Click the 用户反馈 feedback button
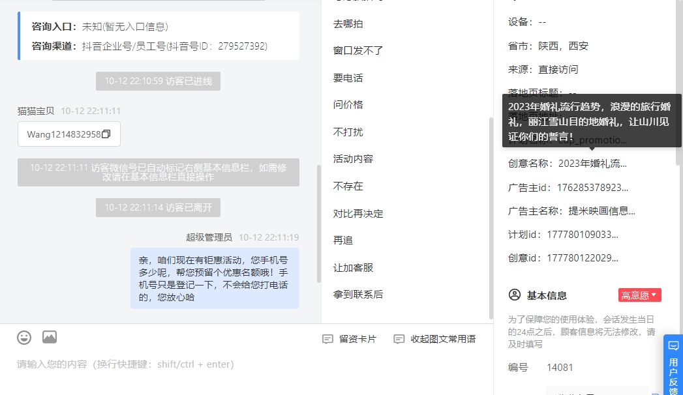 (x=673, y=366)
